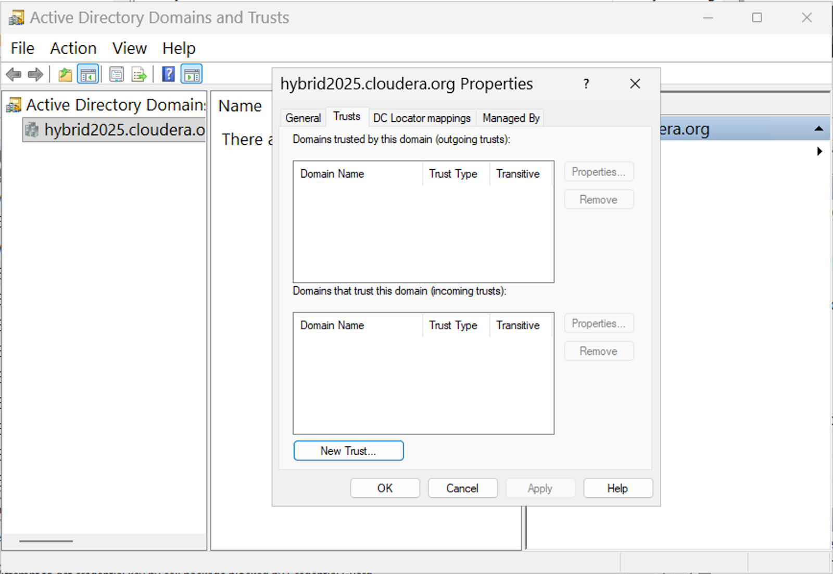Minimize the Active Directory Domains and Trusts window
The image size is (833, 574).
coord(708,18)
